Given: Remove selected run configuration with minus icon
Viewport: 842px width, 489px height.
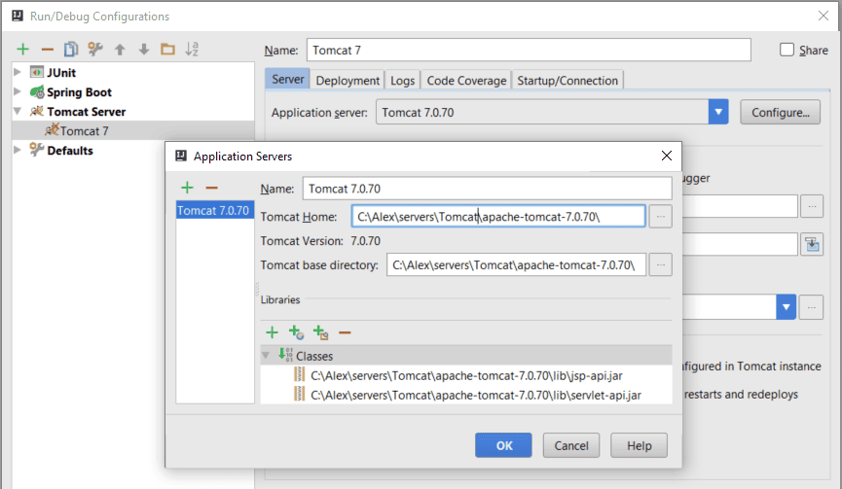Looking at the screenshot, I should click(48, 50).
